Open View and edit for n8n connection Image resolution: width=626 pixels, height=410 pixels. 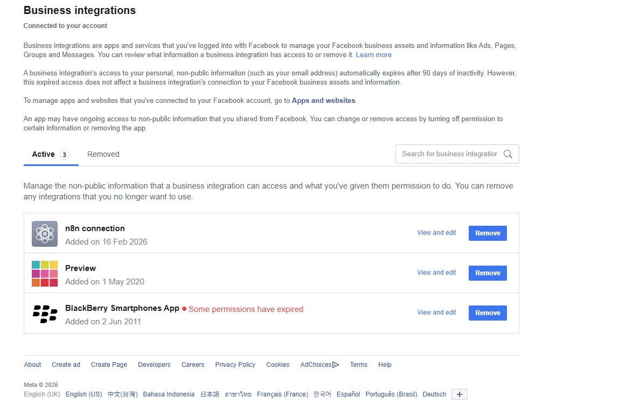(436, 233)
